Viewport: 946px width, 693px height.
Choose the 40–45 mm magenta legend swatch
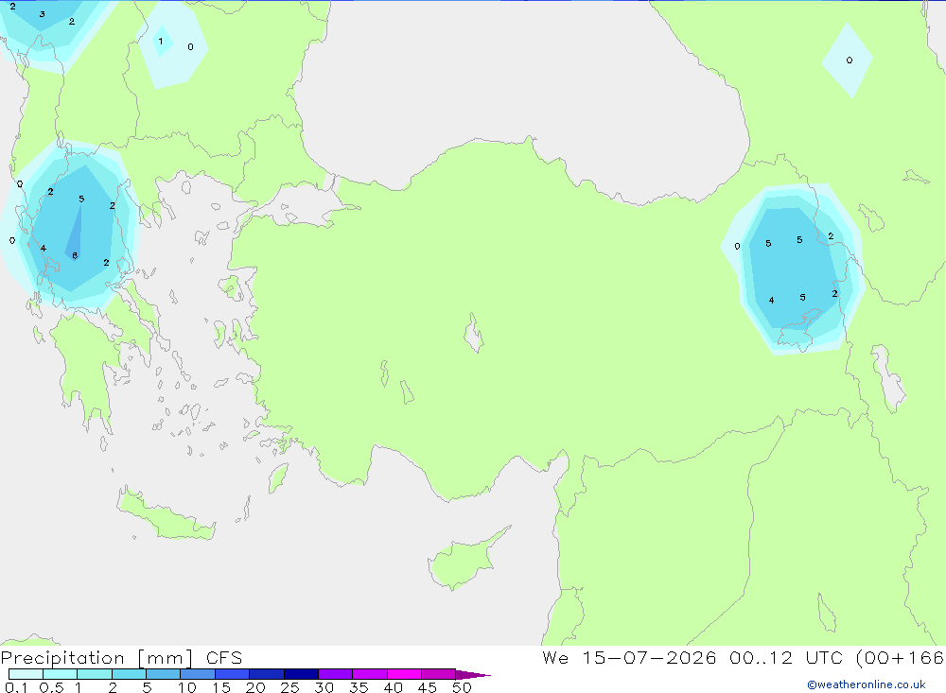[x=404, y=674]
